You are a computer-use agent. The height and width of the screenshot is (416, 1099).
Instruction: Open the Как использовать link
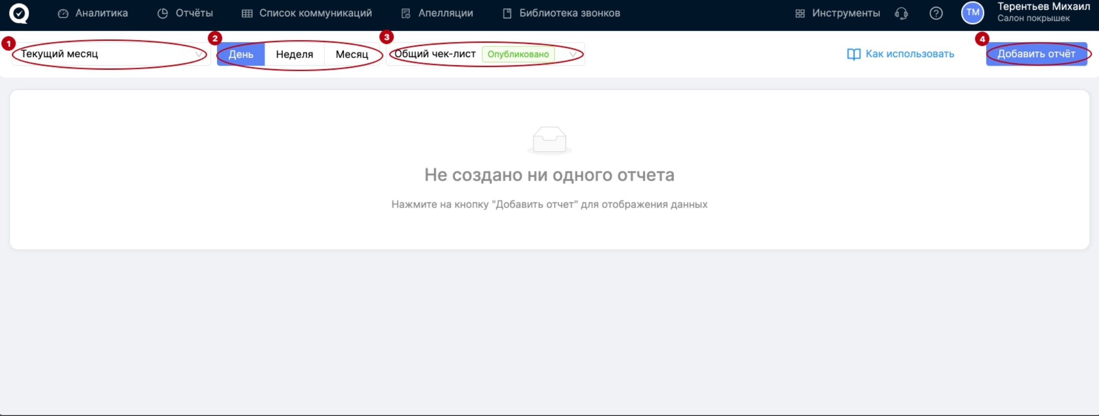coord(901,54)
